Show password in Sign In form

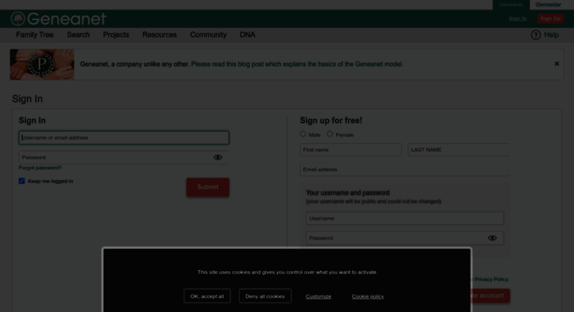(x=218, y=157)
